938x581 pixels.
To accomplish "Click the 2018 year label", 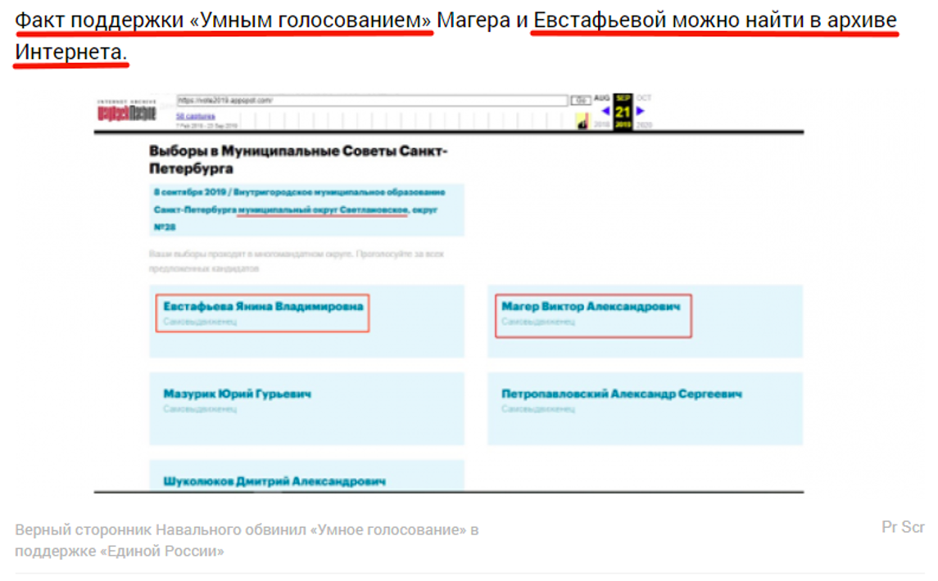I will pyautogui.click(x=602, y=125).
